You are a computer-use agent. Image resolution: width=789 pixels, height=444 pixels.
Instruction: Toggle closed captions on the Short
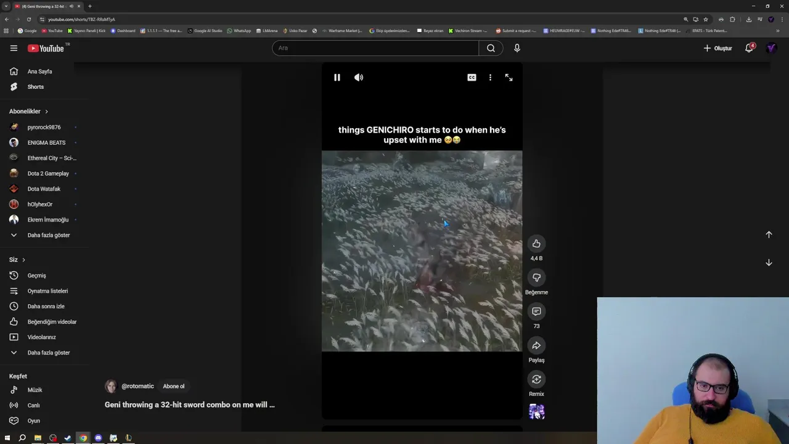472,78
